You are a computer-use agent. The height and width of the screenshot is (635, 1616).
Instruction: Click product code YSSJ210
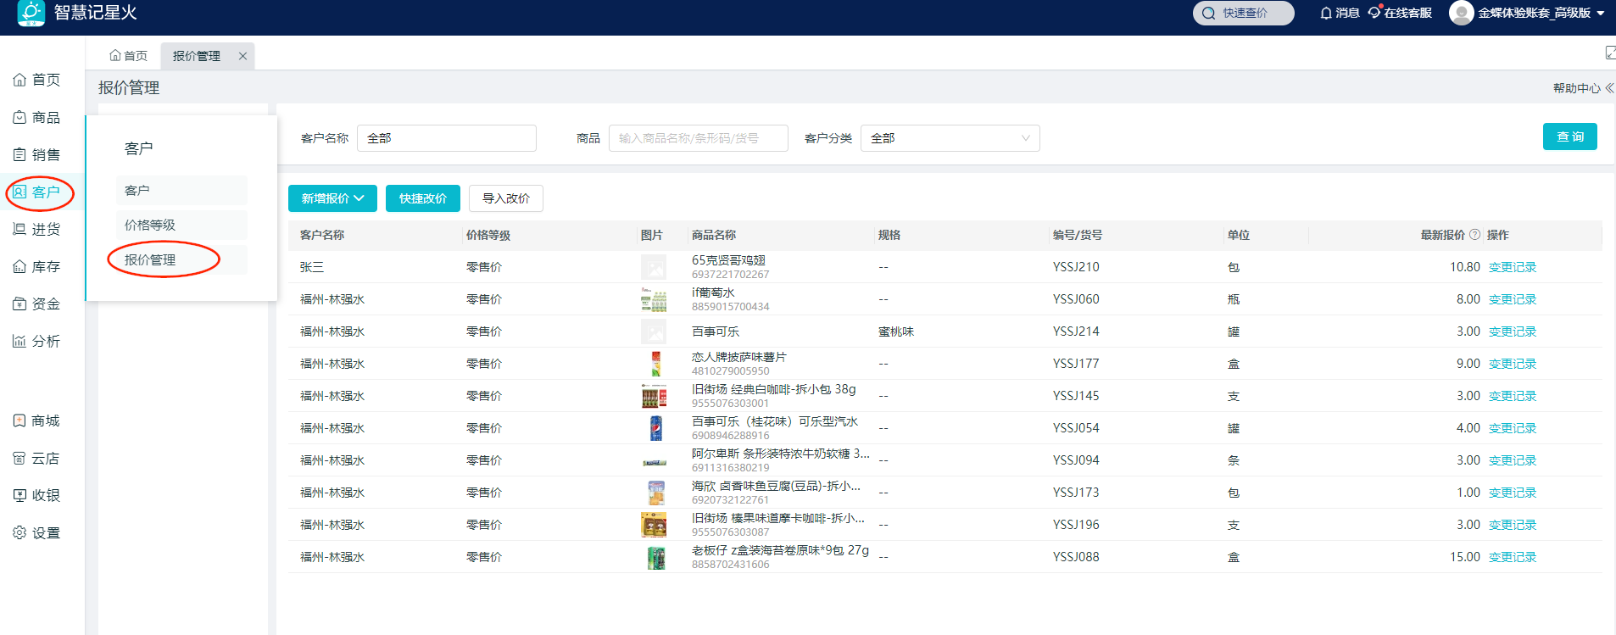(1076, 267)
